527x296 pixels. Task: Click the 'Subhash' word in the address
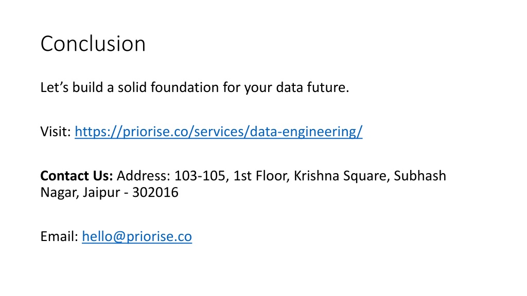click(x=420, y=176)
